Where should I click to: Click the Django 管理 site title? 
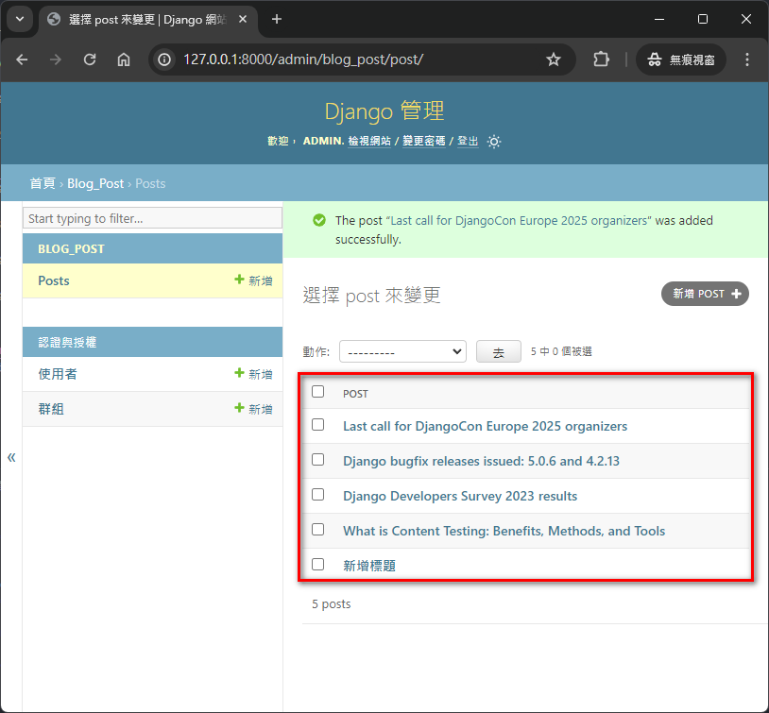tap(384, 110)
